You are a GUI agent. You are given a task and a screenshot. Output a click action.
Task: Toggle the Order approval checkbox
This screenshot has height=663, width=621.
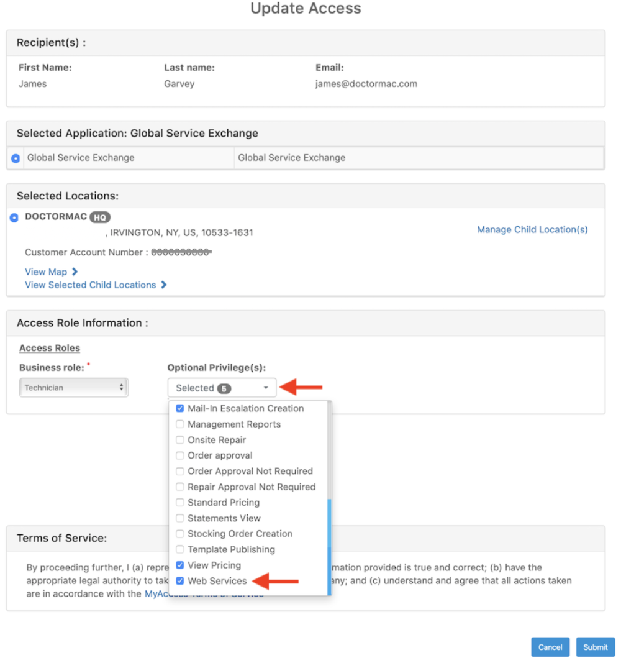coord(180,455)
